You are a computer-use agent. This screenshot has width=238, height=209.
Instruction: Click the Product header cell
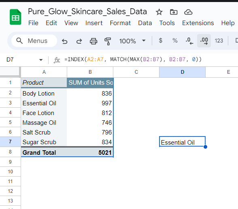tap(44, 83)
